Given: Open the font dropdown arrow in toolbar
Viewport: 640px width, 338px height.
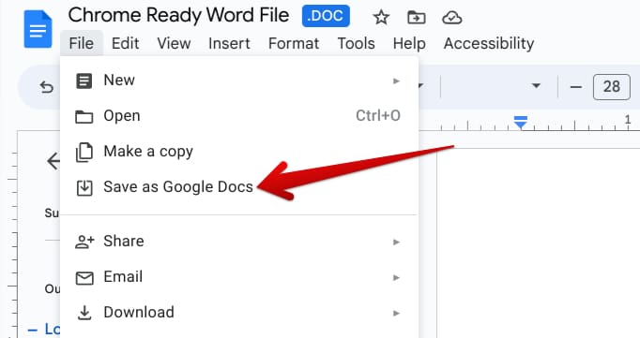Looking at the screenshot, I should (536, 85).
